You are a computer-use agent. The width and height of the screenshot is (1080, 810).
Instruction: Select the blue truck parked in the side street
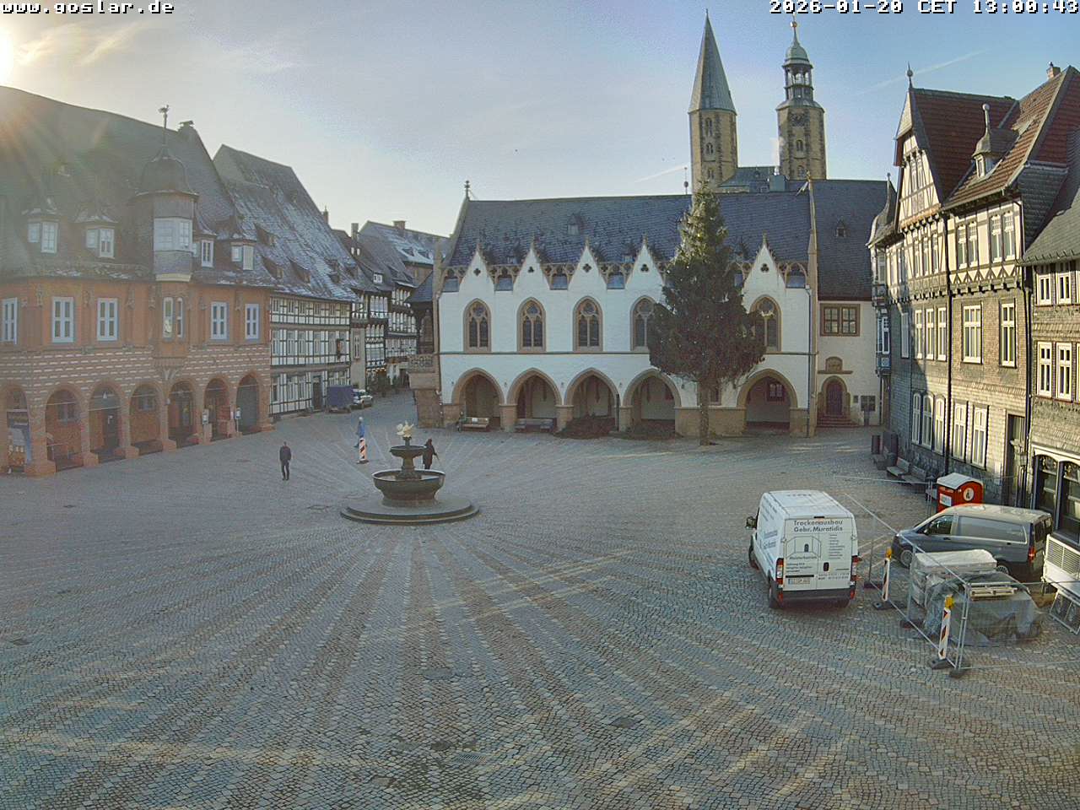(x=340, y=398)
